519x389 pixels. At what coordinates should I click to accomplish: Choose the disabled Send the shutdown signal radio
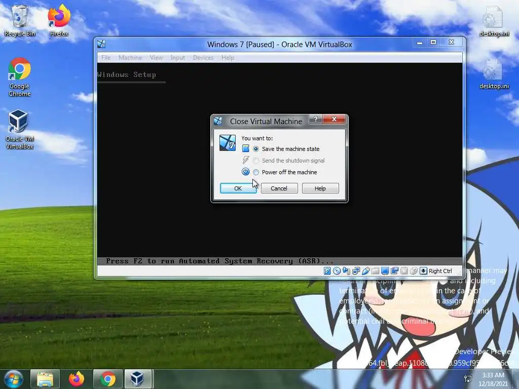coord(256,161)
